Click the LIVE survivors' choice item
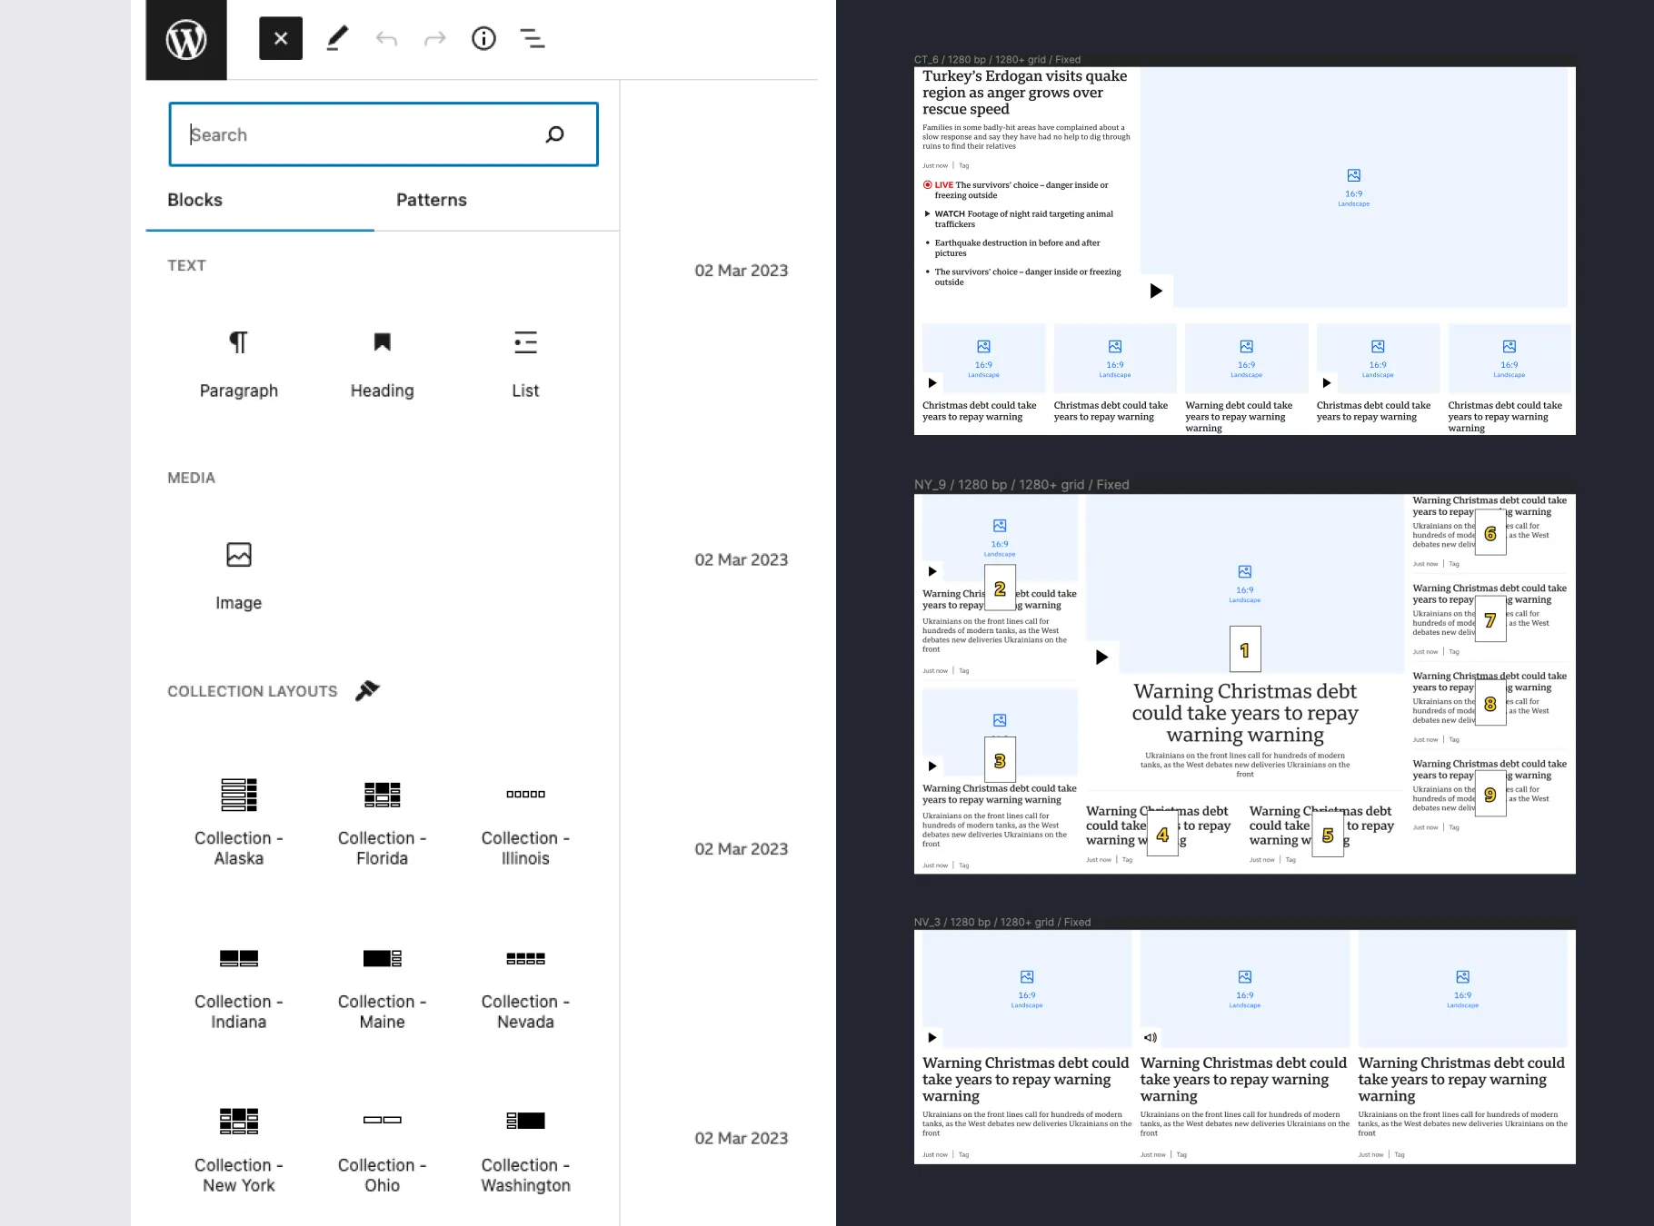Viewport: 1654px width, 1226px height. [x=1017, y=190]
